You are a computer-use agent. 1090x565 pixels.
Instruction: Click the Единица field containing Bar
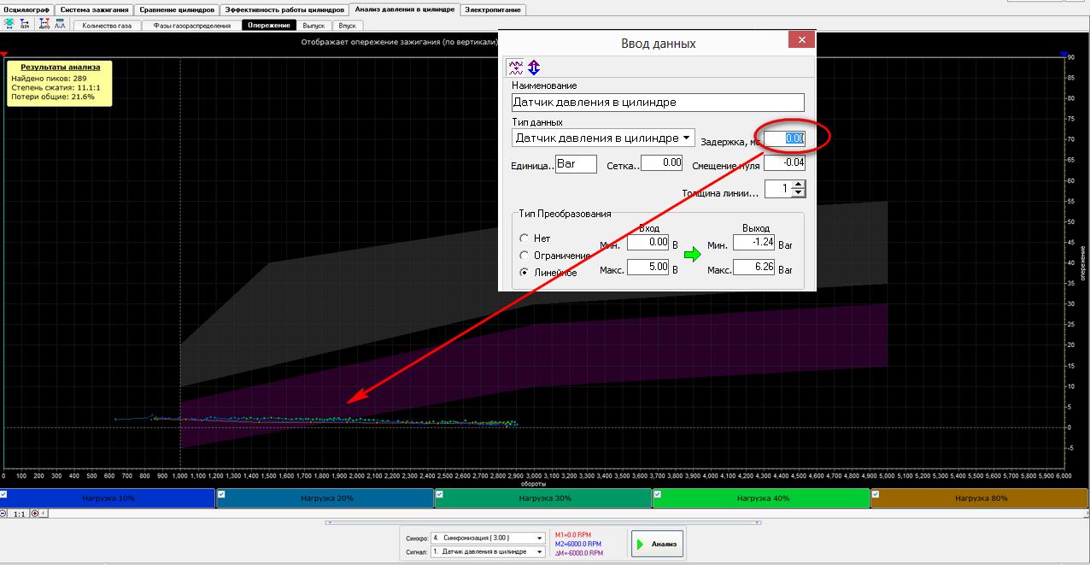coord(576,163)
